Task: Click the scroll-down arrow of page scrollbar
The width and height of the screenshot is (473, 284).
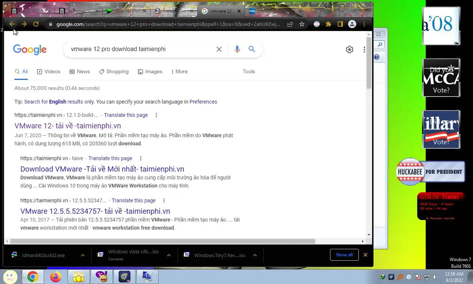Action: coord(369,235)
